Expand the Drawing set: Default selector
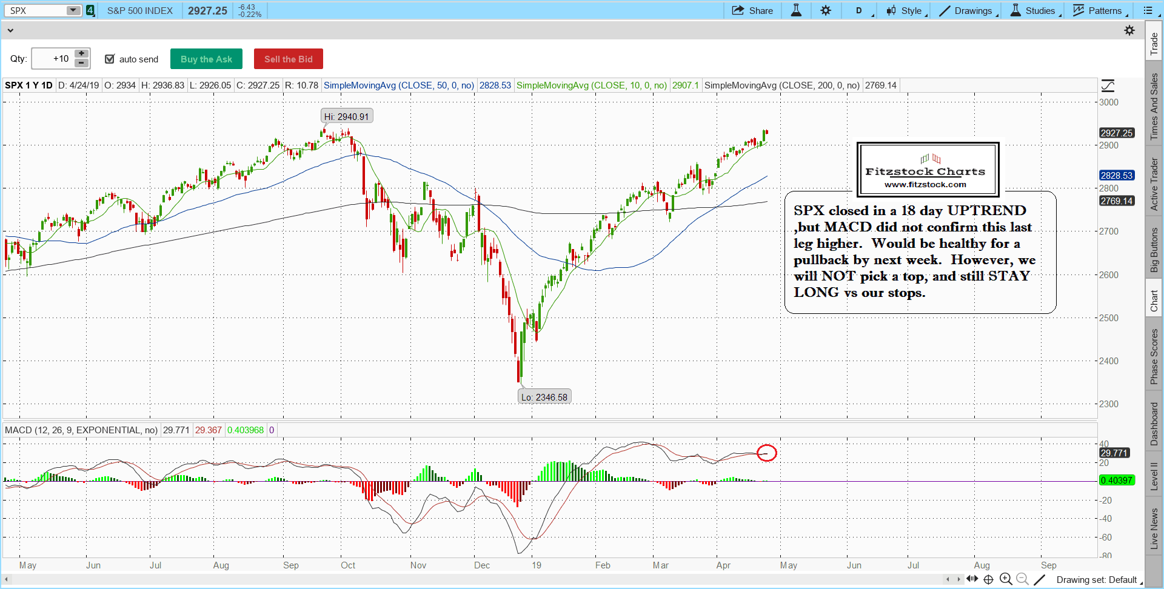1164x589 pixels. [1097, 580]
